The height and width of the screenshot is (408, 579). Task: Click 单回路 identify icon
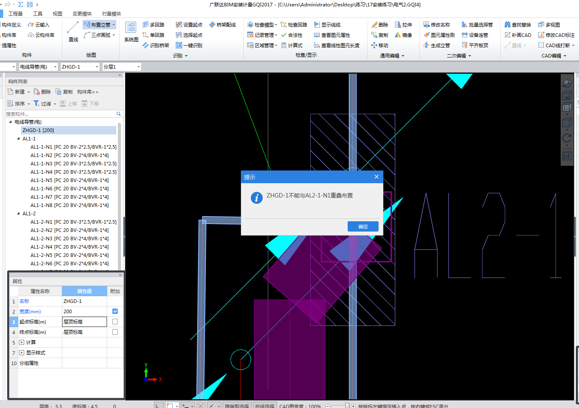pyautogui.click(x=153, y=35)
